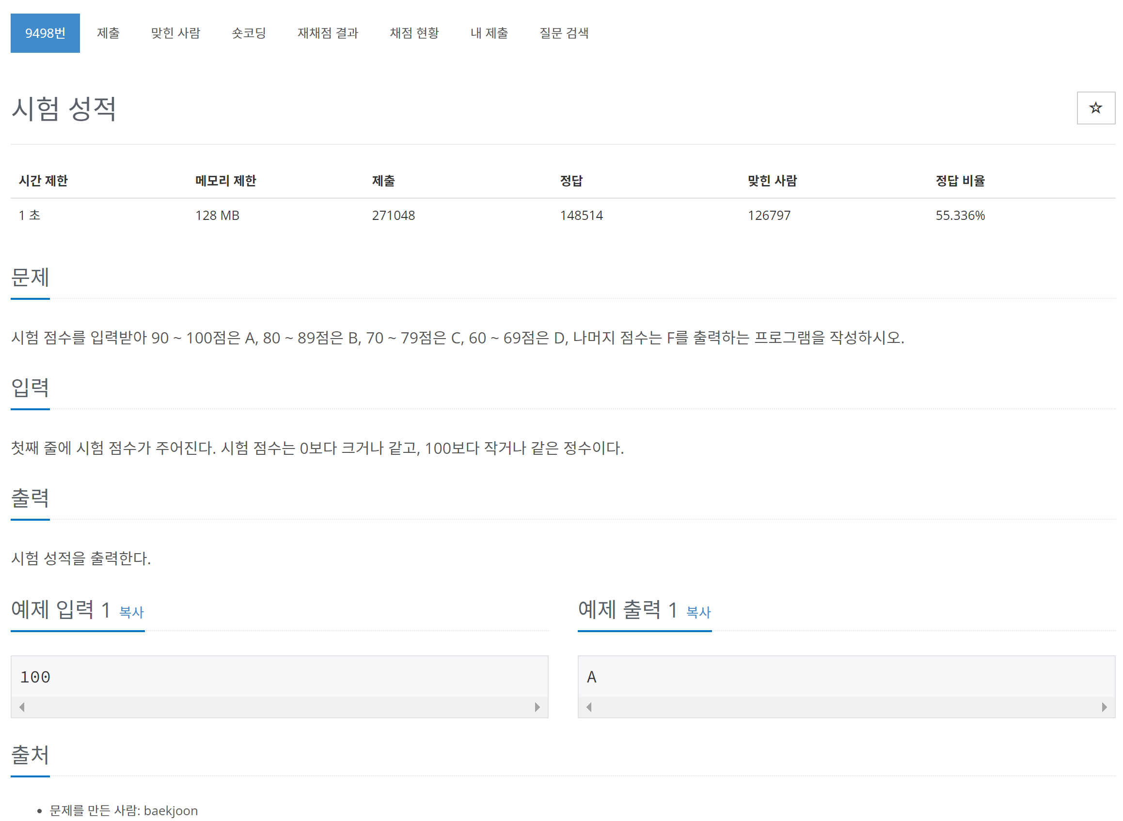Click the example output scrollbar track
The height and width of the screenshot is (821, 1123).
coord(845,707)
